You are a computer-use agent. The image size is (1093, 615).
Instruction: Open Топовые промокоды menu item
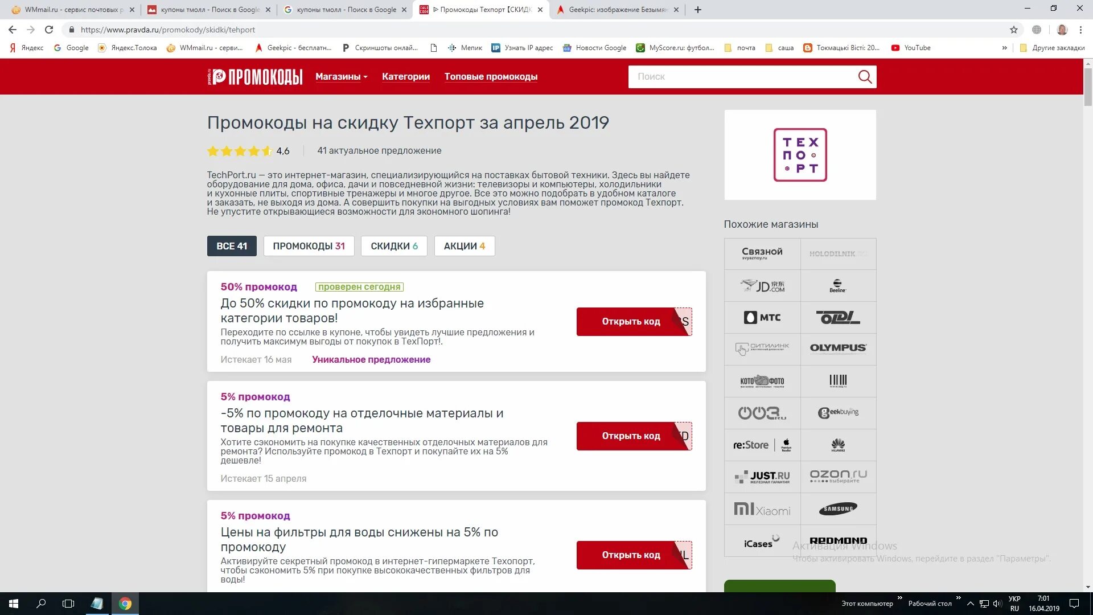491,76
